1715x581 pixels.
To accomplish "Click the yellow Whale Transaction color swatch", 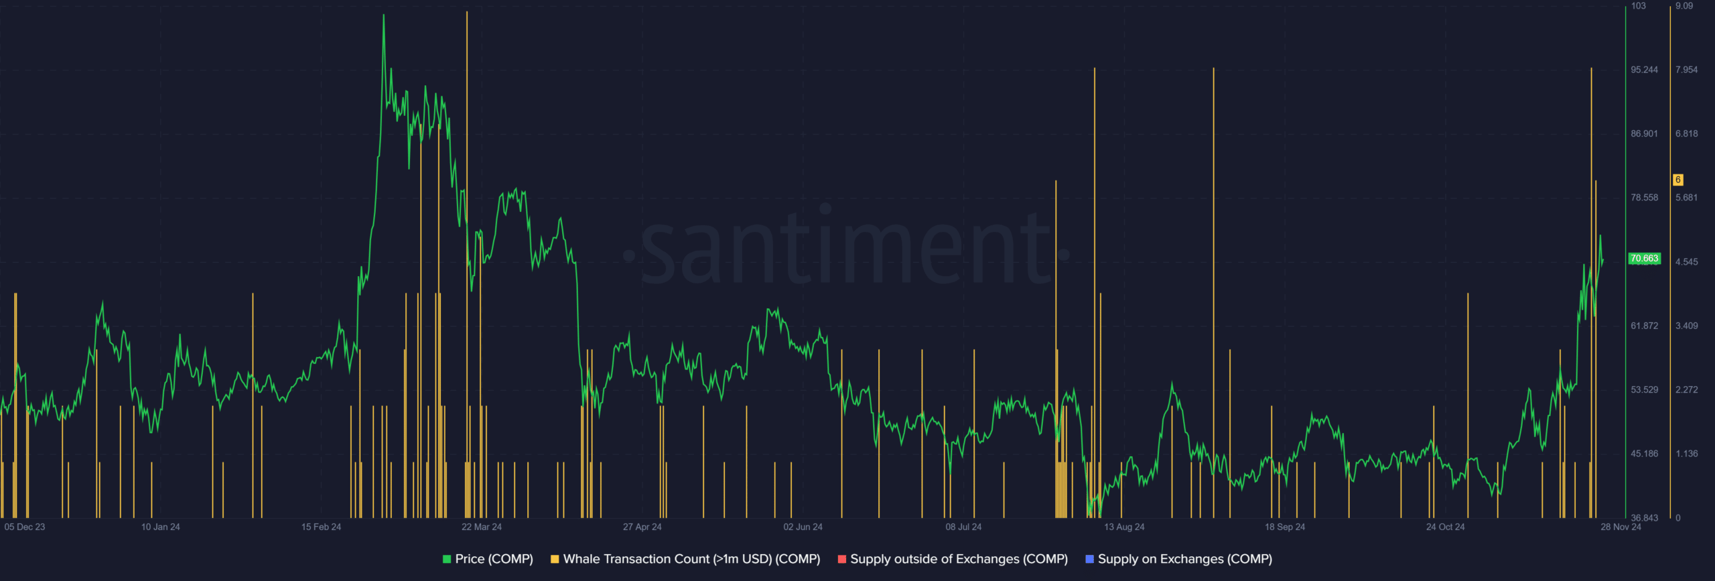I will tap(555, 559).
